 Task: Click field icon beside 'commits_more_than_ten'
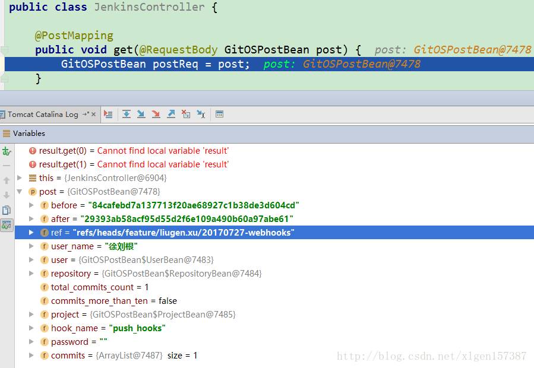45,301
